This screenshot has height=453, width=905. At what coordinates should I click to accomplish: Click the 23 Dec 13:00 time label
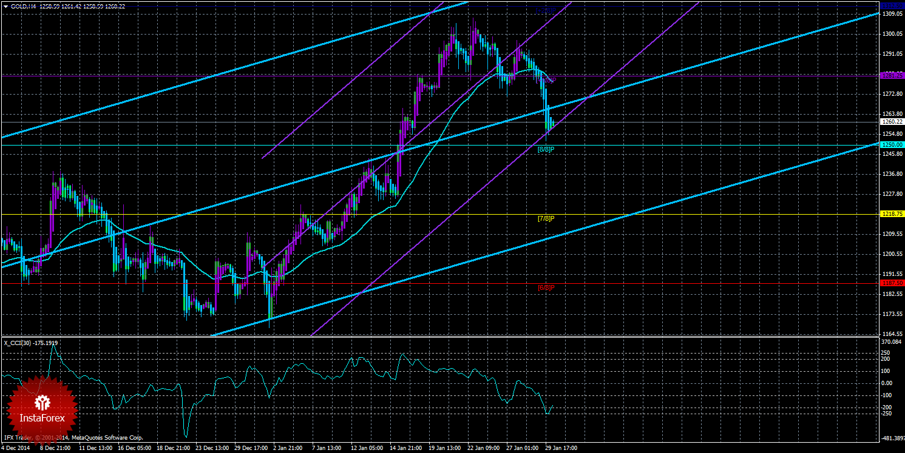pos(213,448)
